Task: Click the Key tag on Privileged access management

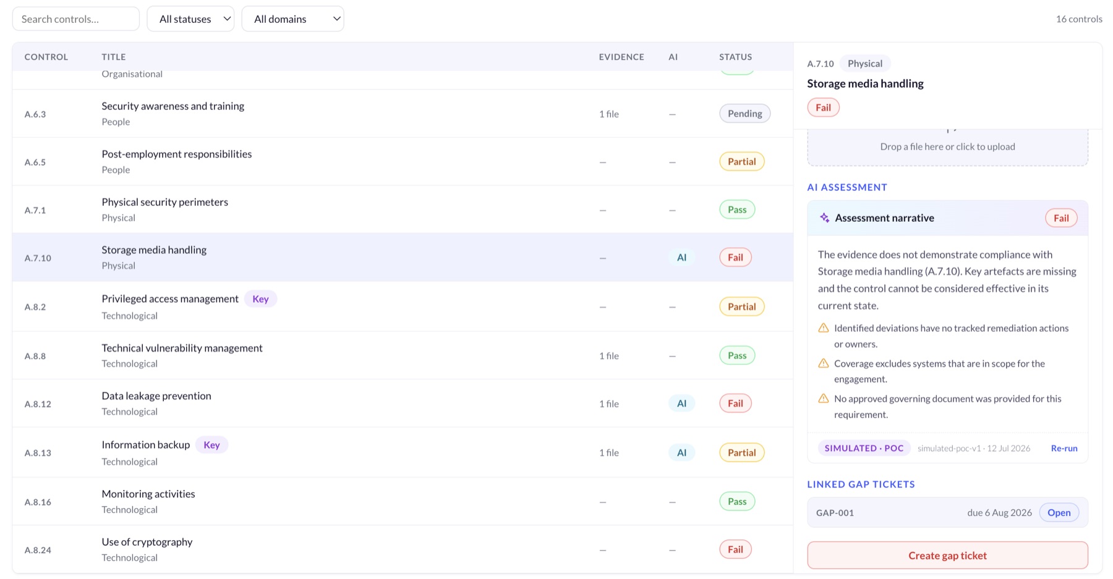Action: point(260,299)
